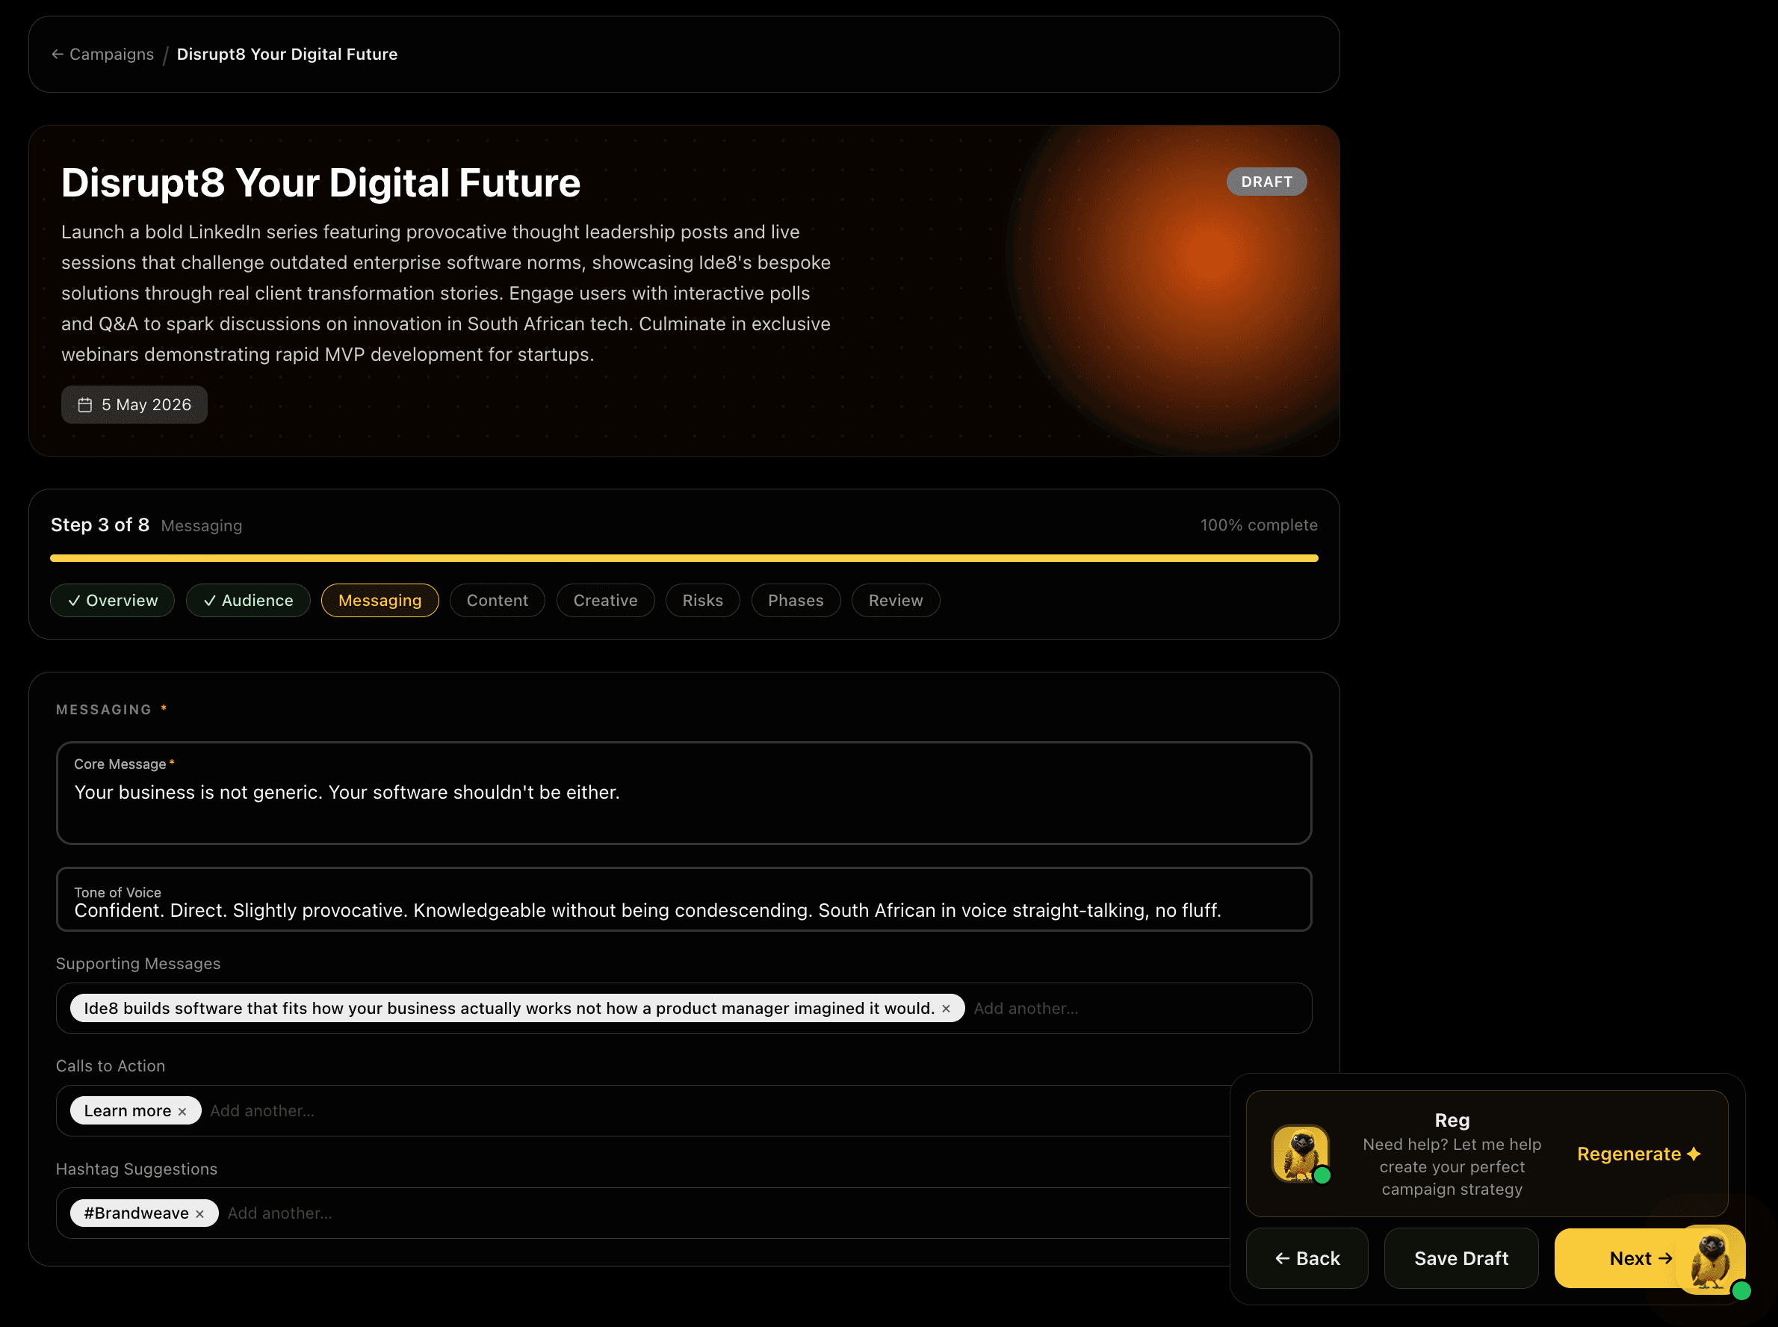Click the calendar icon on the date chip
The image size is (1778, 1327).
click(x=84, y=405)
